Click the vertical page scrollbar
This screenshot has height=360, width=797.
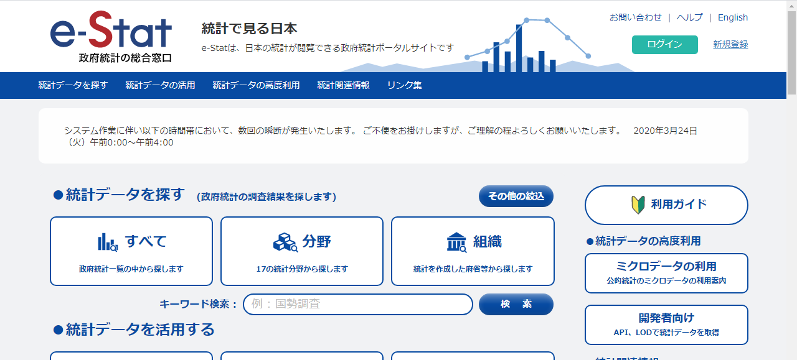click(x=791, y=187)
